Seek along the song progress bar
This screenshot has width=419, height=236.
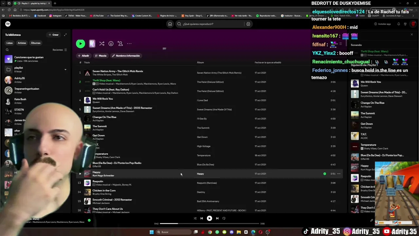(209, 224)
